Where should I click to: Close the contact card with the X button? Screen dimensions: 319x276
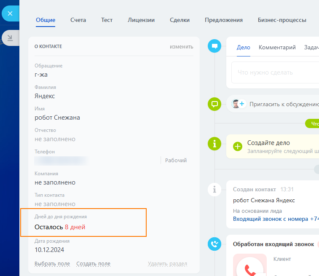tap(10, 13)
